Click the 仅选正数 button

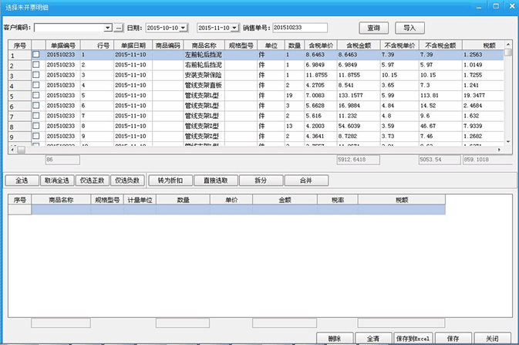tap(92, 180)
